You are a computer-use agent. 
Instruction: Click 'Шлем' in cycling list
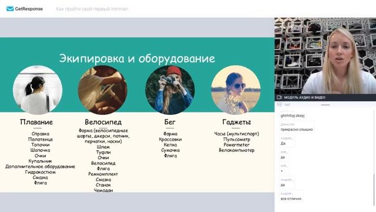(103, 147)
